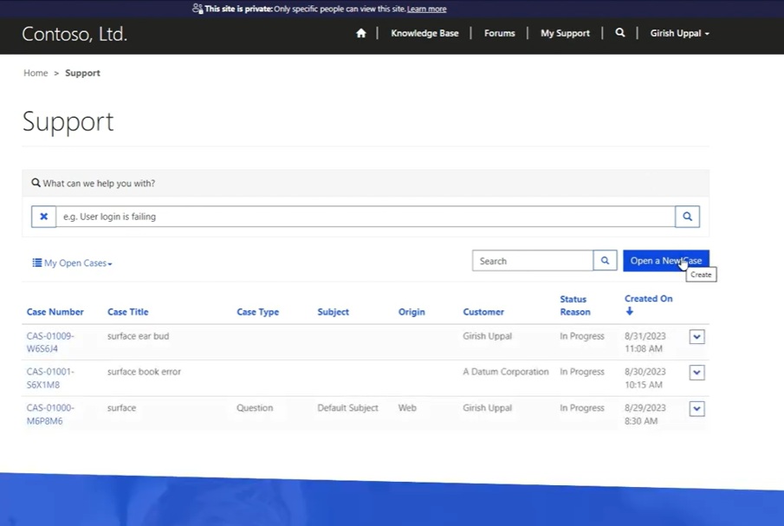Screen dimensions: 784x526
Task: Open case CAS-01001-S6X1M8 link
Action: 50,379
